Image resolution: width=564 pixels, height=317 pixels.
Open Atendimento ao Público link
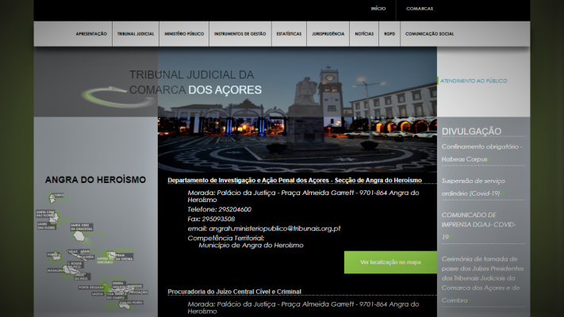pyautogui.click(x=474, y=81)
